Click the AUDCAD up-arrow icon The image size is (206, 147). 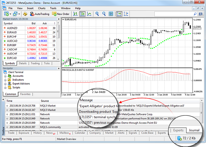[5, 41]
